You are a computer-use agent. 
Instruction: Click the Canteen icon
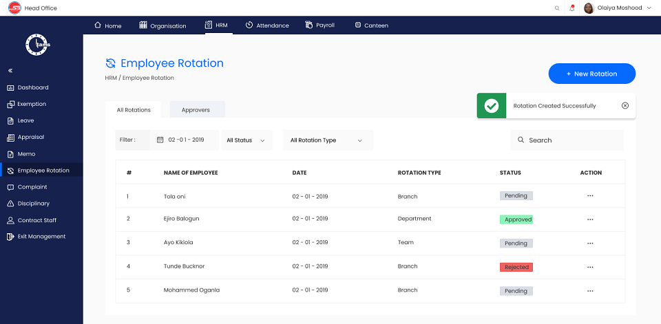pos(358,25)
